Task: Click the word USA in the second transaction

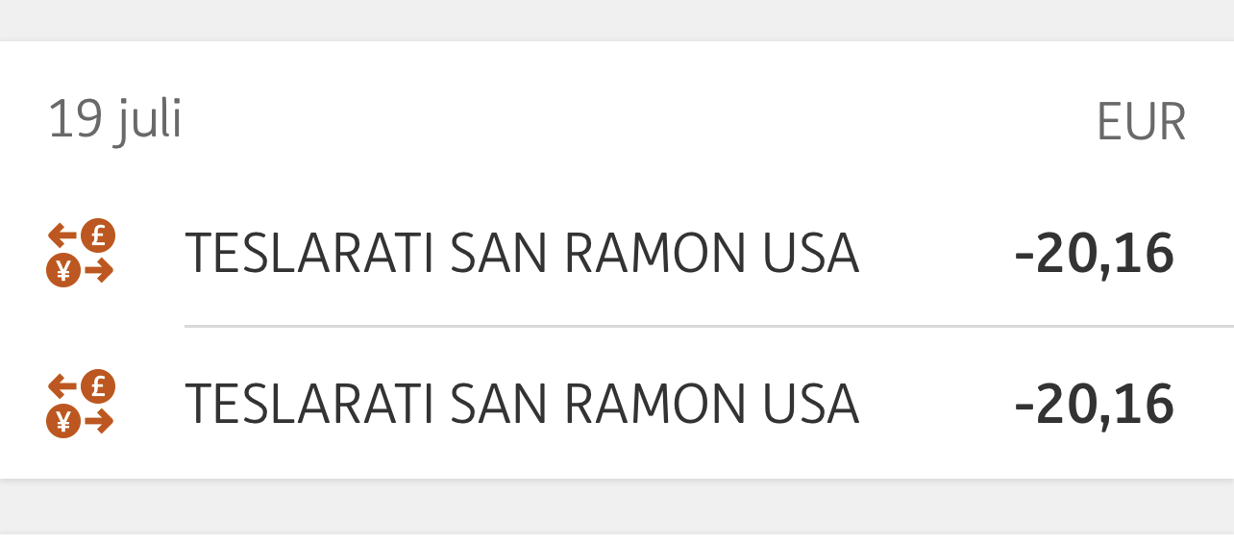Action: pos(811,404)
